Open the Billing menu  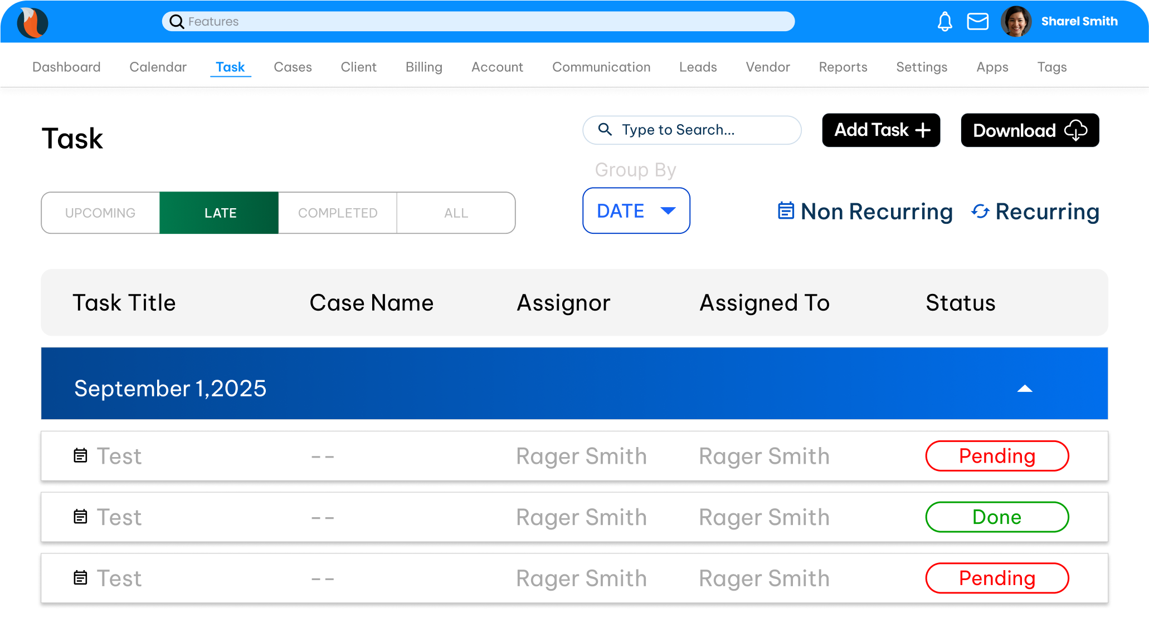423,67
